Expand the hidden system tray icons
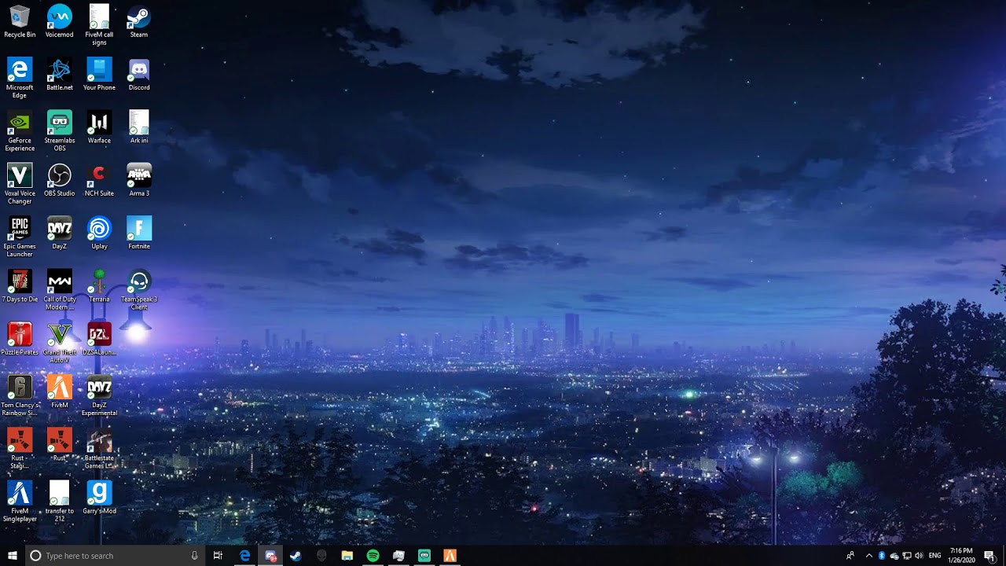 868,556
